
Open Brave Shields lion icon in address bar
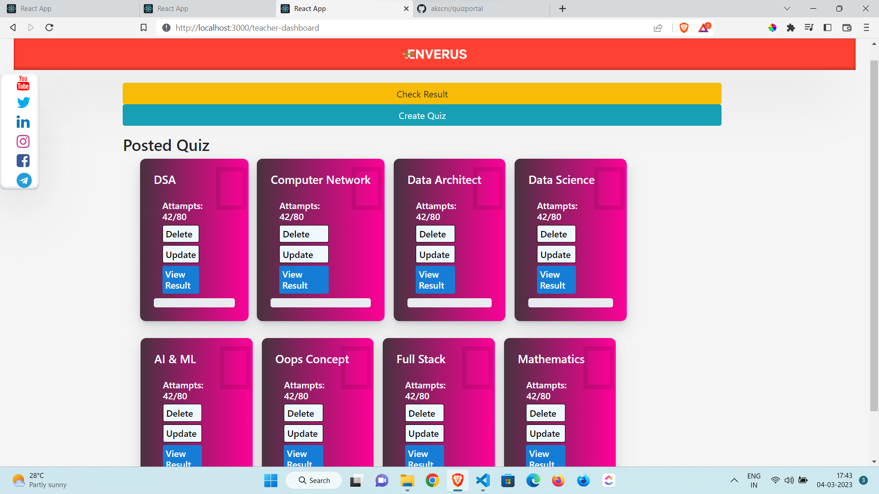tap(684, 28)
